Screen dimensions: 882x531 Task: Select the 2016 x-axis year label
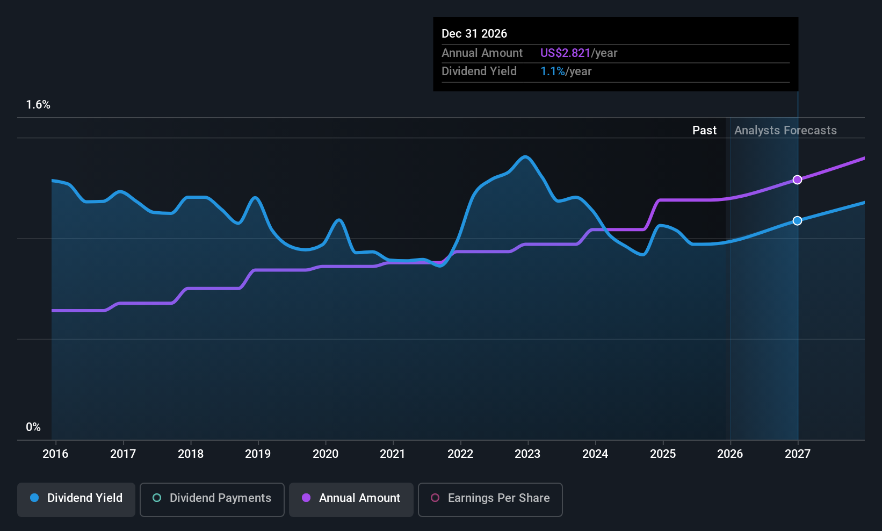pos(55,454)
